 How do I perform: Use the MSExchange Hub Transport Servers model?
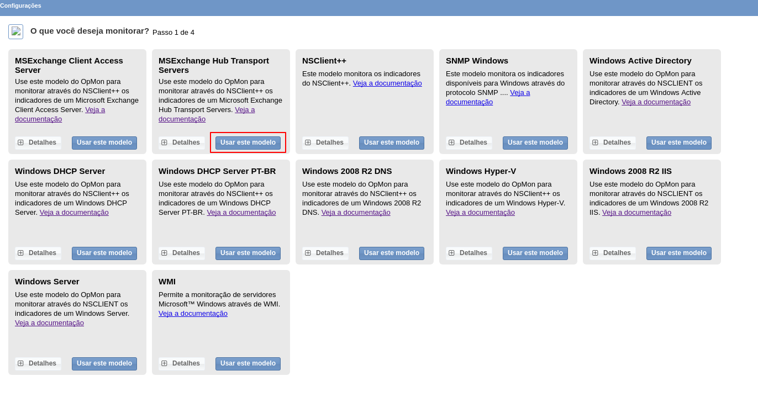(248, 143)
